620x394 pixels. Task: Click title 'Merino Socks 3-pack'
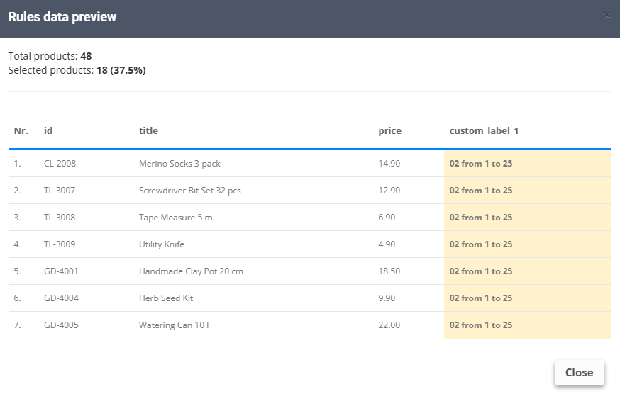coord(179,164)
